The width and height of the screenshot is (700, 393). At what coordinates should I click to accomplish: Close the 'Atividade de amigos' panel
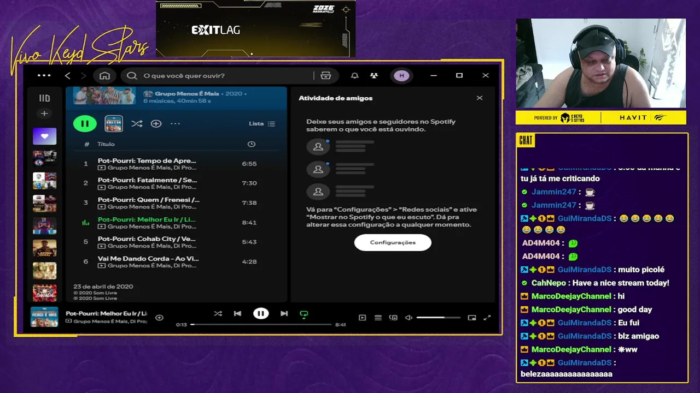pyautogui.click(x=480, y=98)
